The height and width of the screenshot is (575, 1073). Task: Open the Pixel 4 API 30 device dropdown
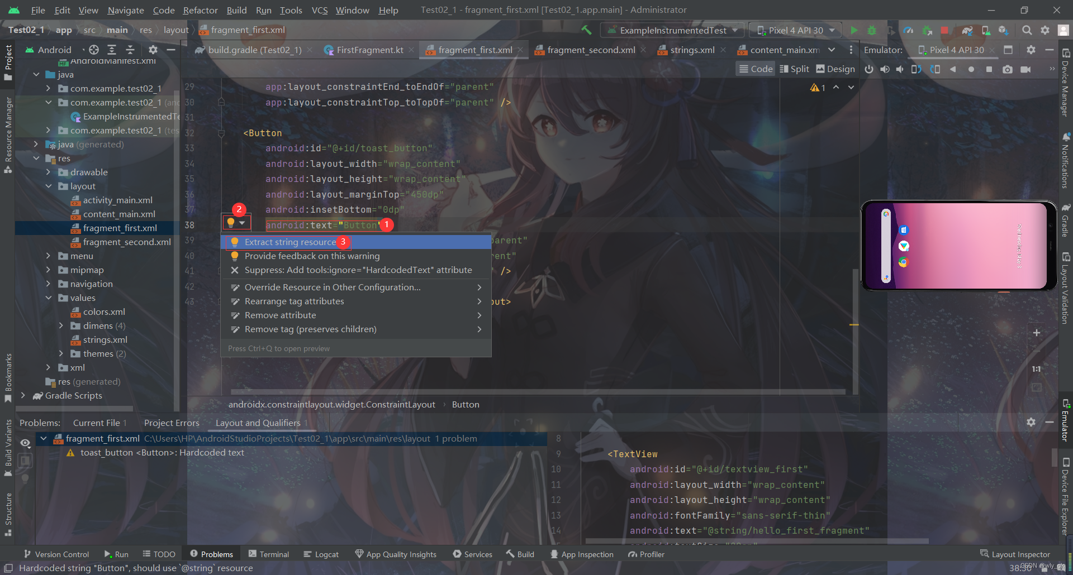795,30
